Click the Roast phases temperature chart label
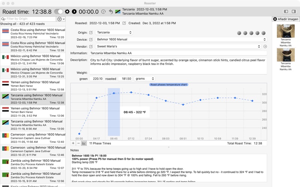 (x=168, y=85)
